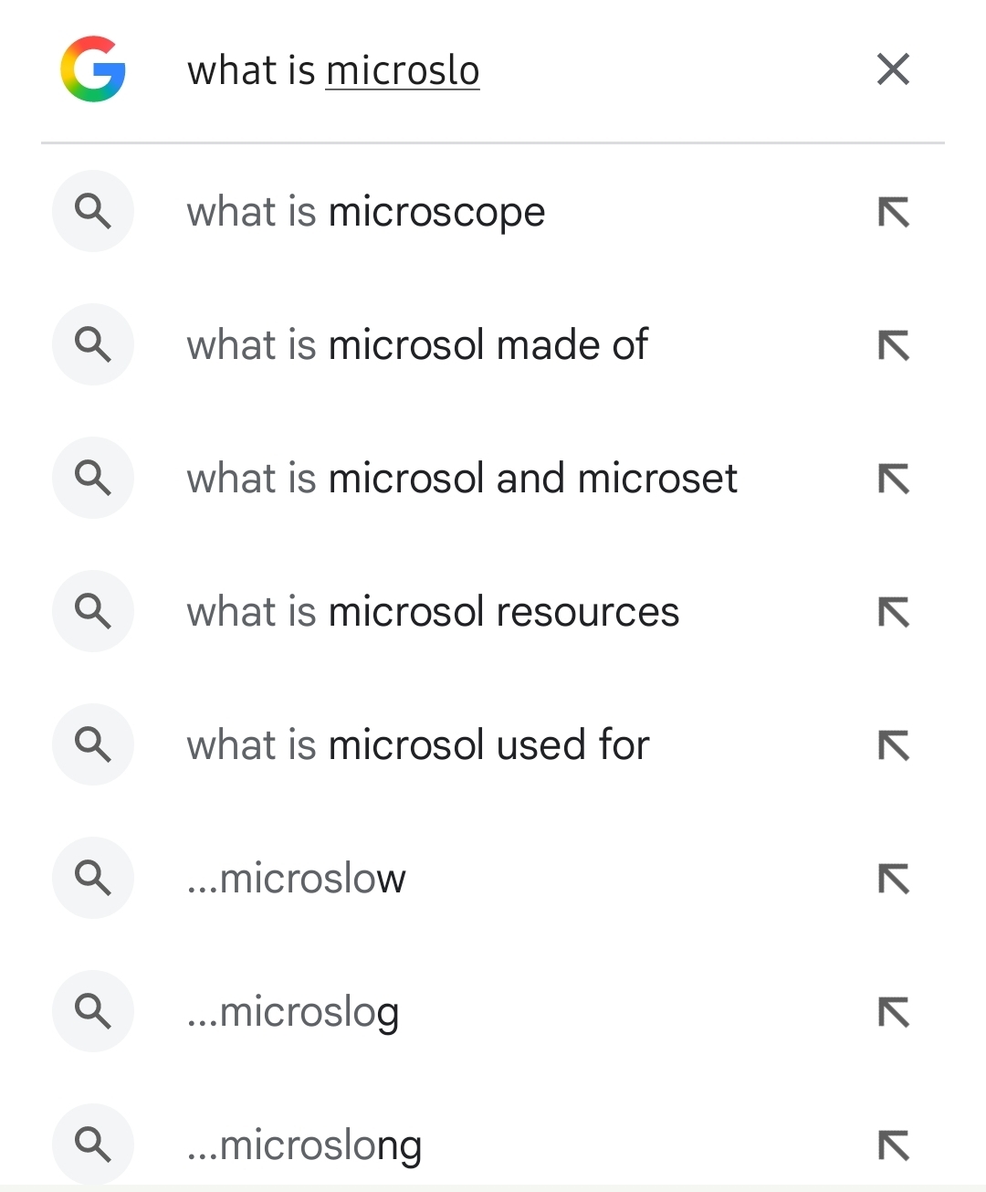The width and height of the screenshot is (986, 1192).
Task: Select suggestion 'what is microsol made of'
Action: click(417, 345)
